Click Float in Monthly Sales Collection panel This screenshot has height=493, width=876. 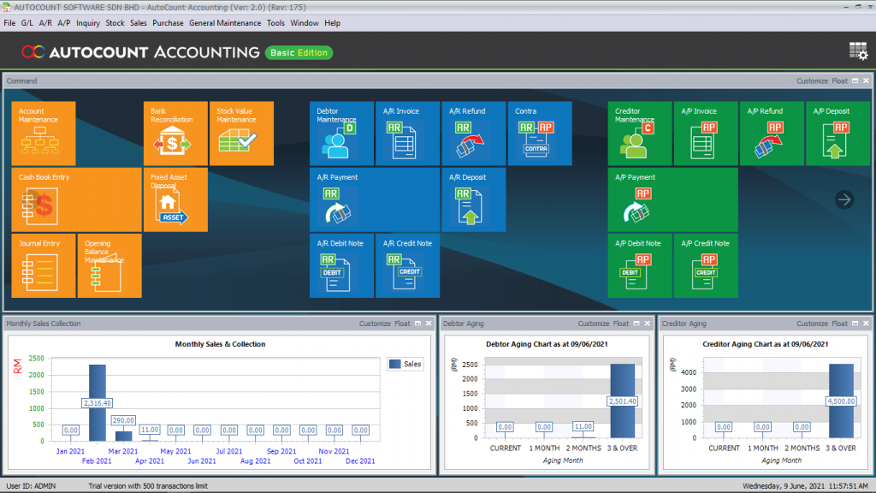402,324
